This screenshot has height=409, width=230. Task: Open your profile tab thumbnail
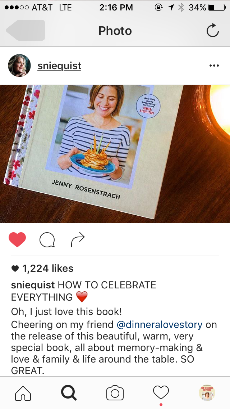point(207,393)
